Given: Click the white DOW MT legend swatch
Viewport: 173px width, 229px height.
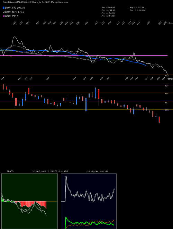Looking at the screenshot, I should point(4,12).
